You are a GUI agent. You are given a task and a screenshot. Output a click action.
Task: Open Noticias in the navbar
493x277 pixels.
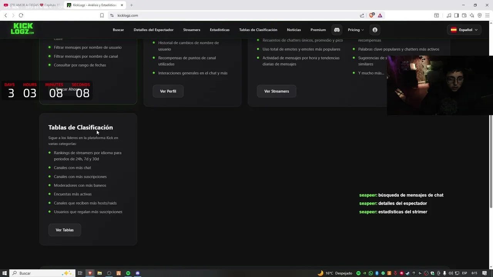click(294, 30)
